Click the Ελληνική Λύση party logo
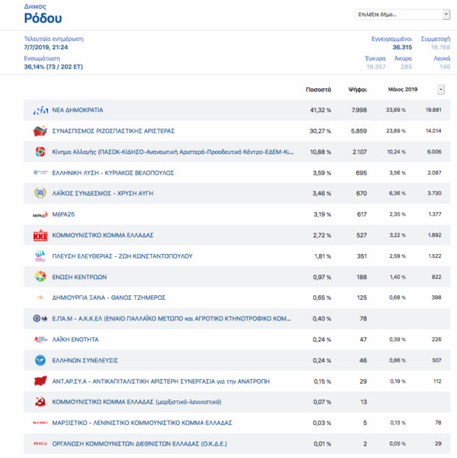457x458 pixels. 41,172
